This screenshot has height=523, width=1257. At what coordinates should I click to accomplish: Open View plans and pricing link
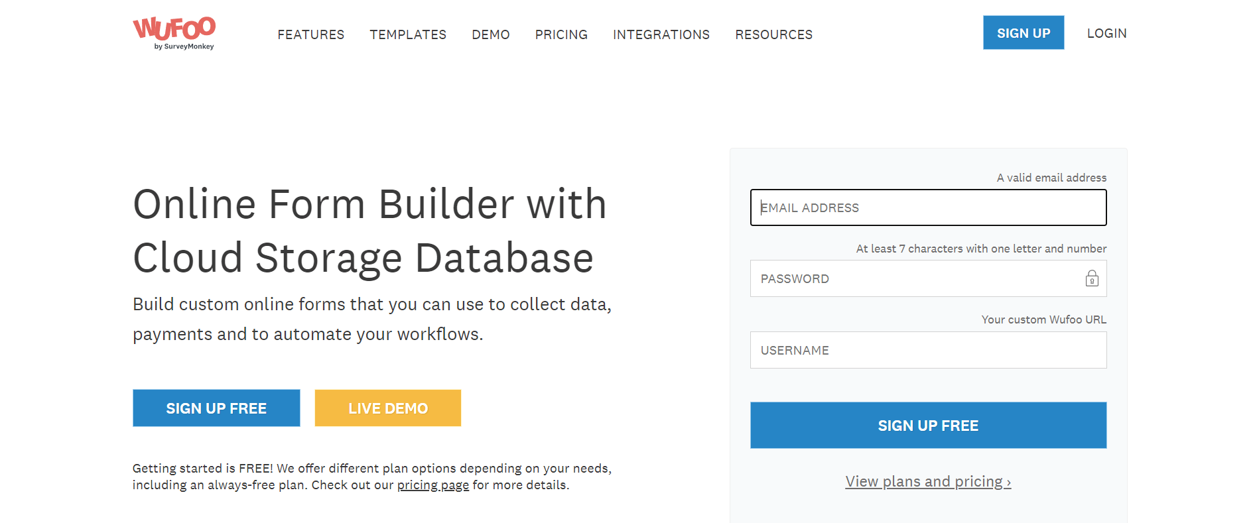pyautogui.click(x=928, y=481)
